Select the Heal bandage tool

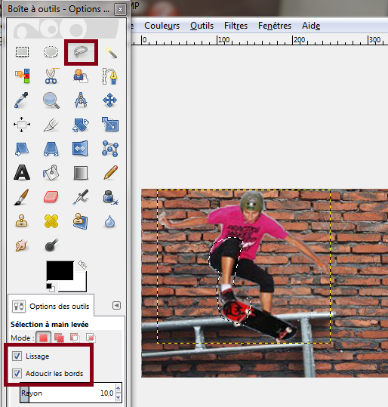(51, 221)
